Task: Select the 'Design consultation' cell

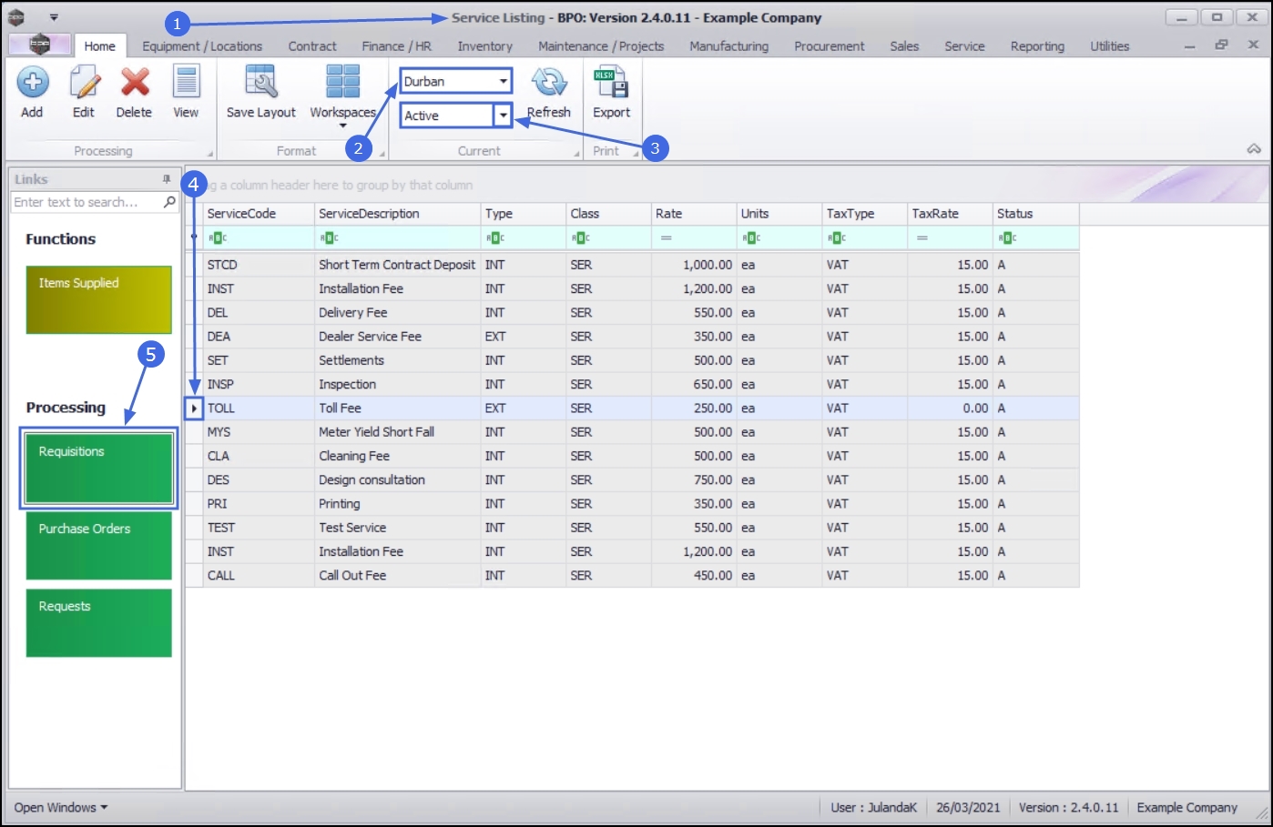Action: [x=398, y=479]
